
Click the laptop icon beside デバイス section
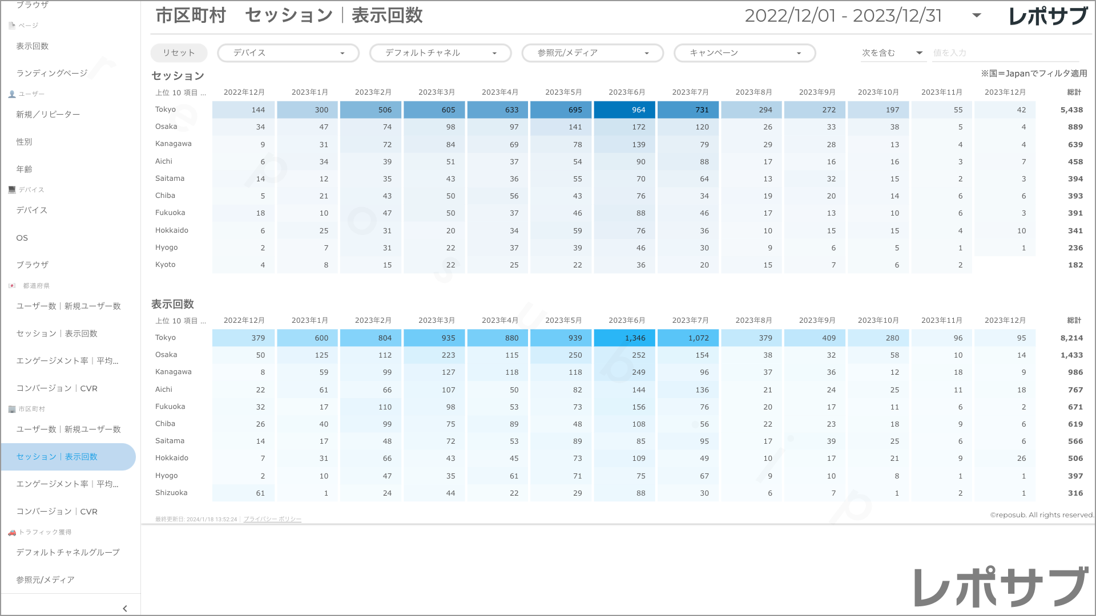[x=12, y=190]
